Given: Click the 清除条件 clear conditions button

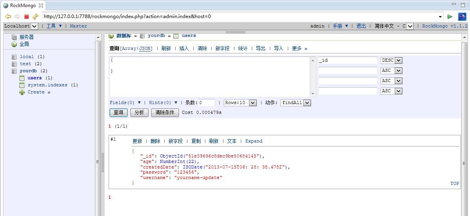Looking at the screenshot, I should point(165,113).
